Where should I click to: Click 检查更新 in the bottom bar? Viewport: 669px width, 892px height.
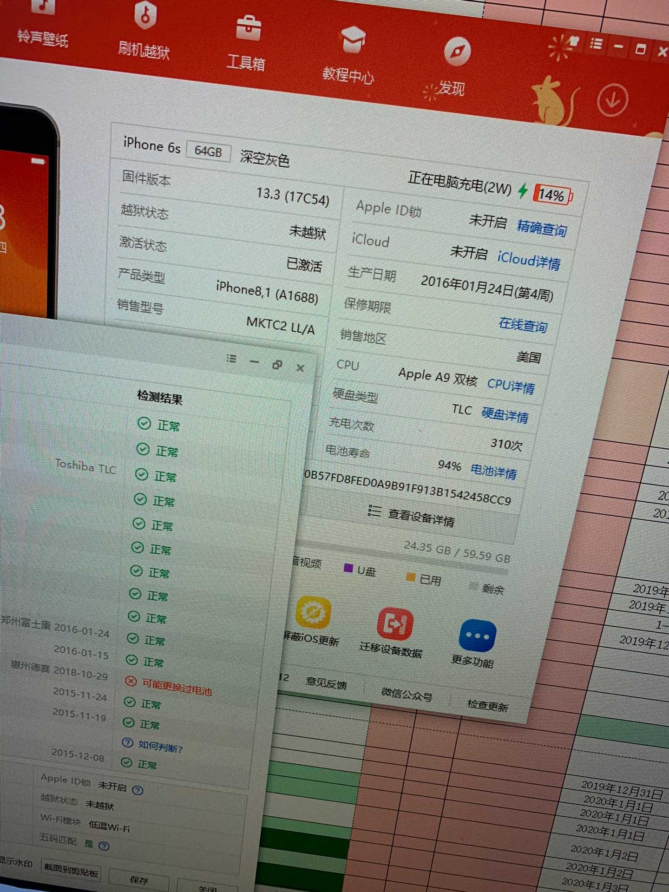[487, 705]
